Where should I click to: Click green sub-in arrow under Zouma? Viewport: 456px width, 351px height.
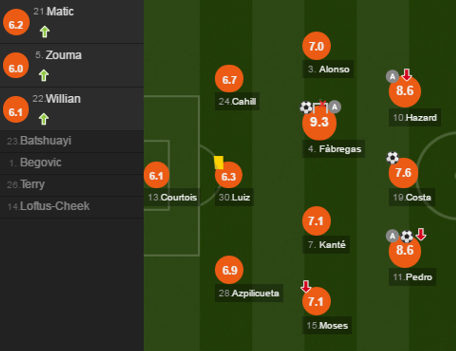(x=44, y=75)
